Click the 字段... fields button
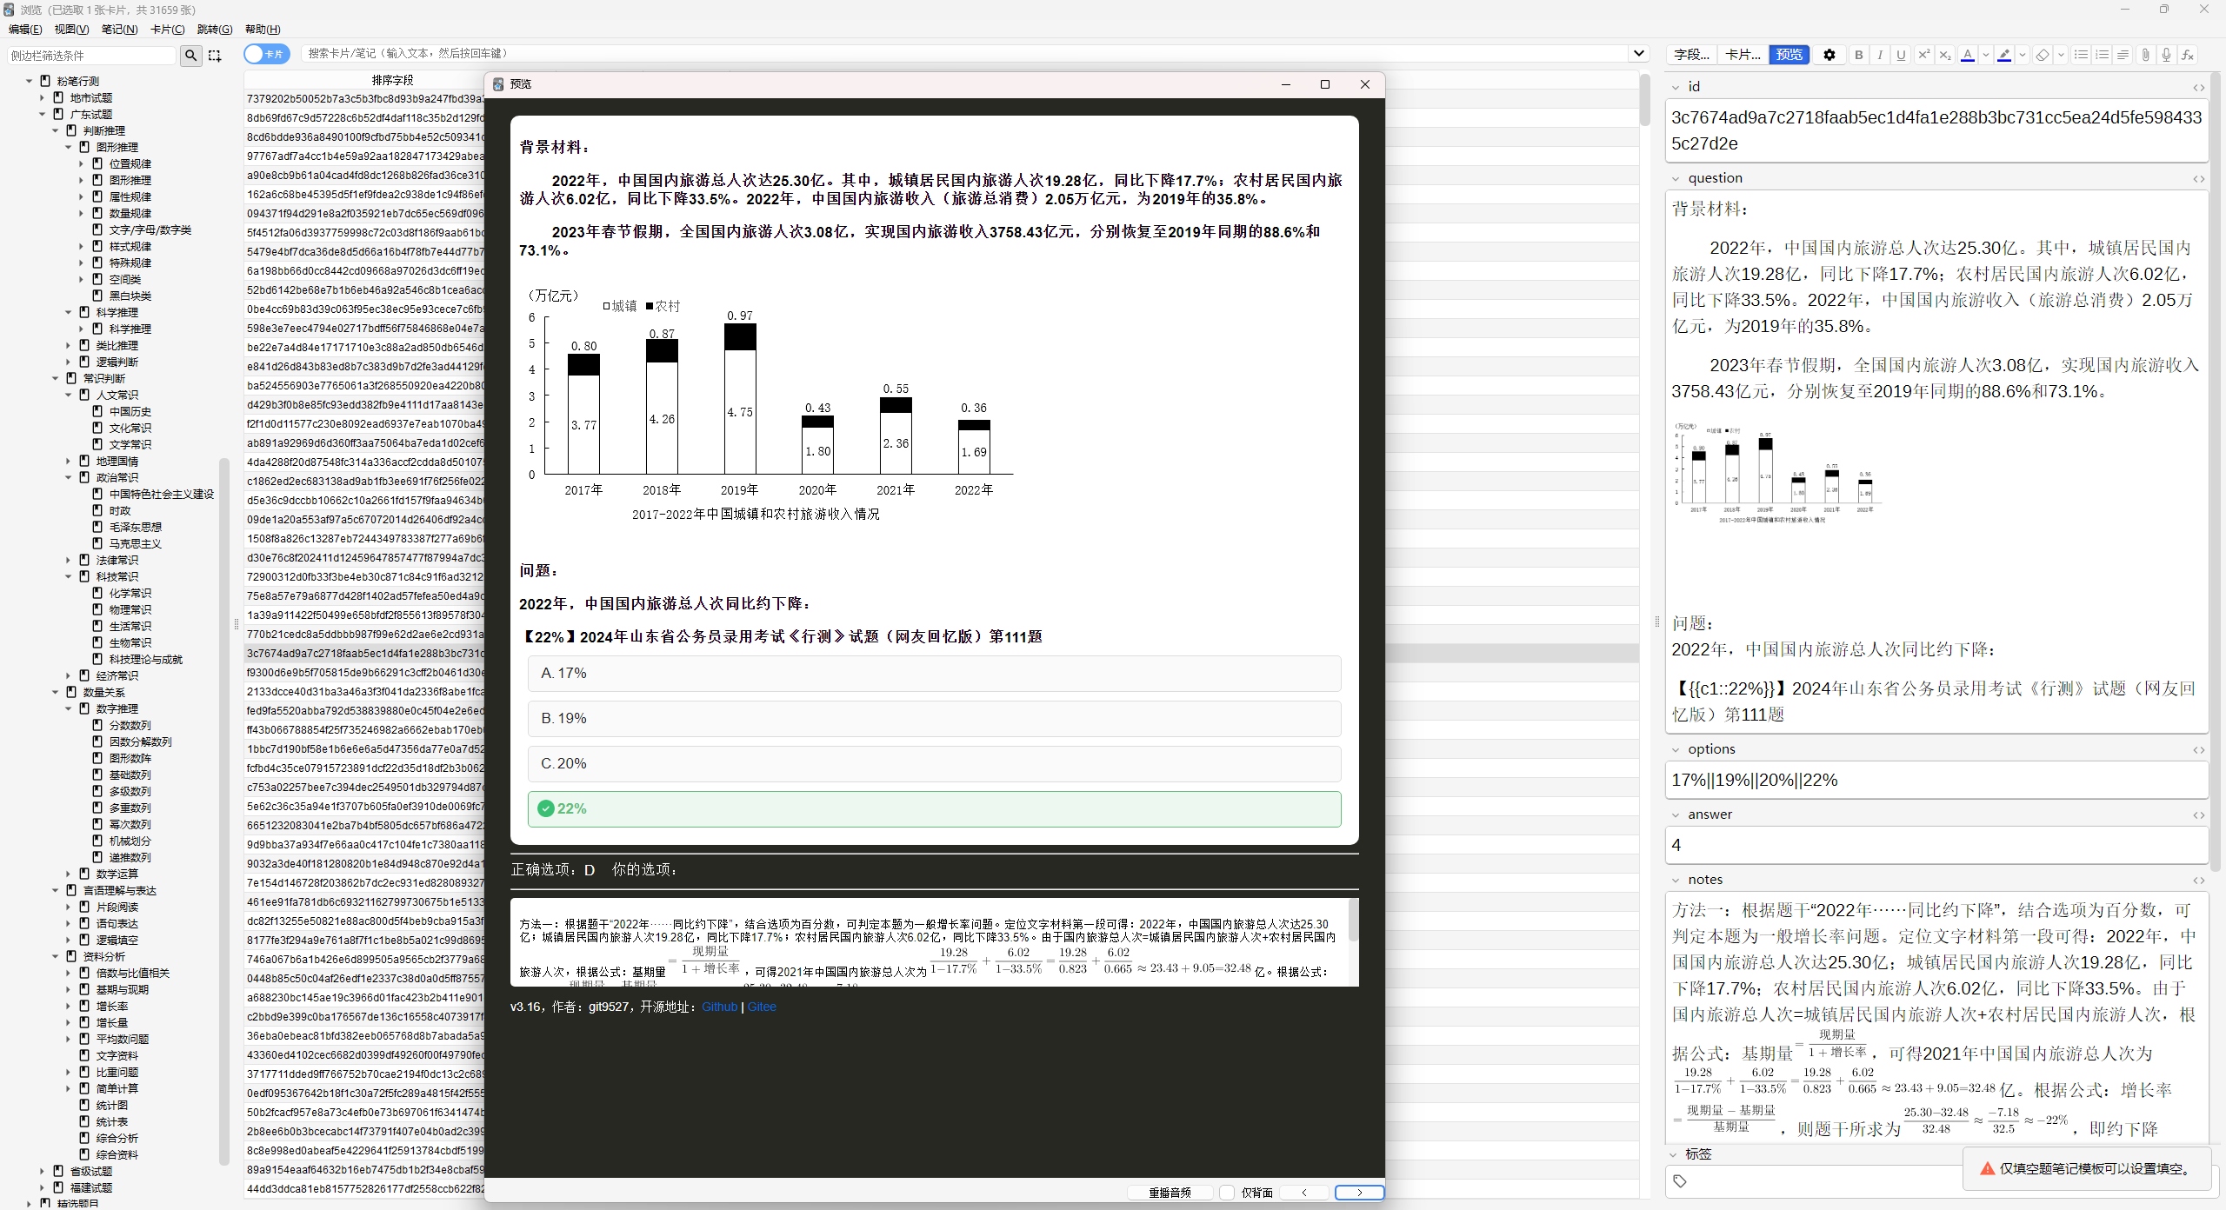This screenshot has height=1210, width=2226. tap(1691, 55)
